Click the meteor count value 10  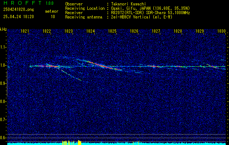[x=53, y=17]
